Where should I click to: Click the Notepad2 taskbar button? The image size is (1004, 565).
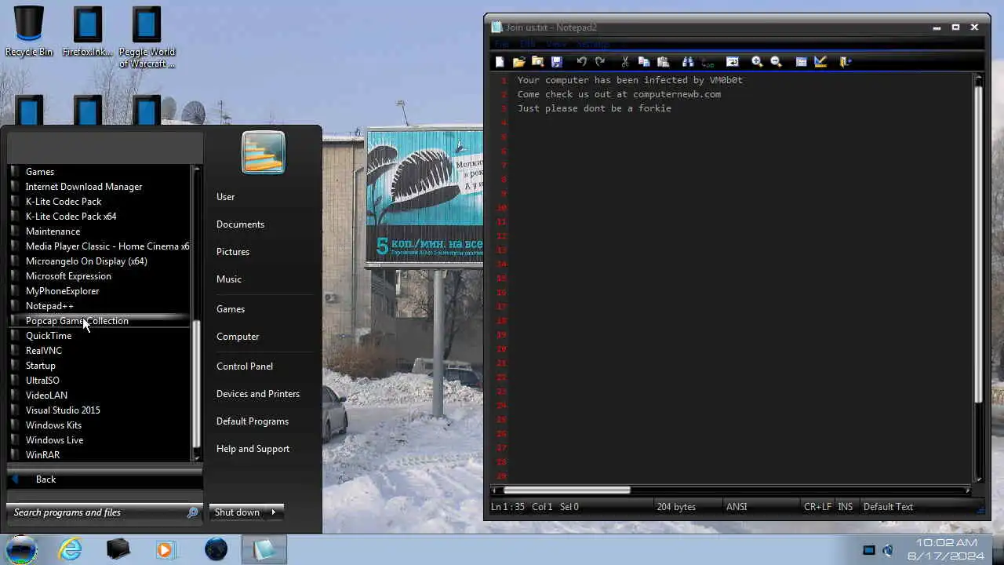click(x=264, y=549)
